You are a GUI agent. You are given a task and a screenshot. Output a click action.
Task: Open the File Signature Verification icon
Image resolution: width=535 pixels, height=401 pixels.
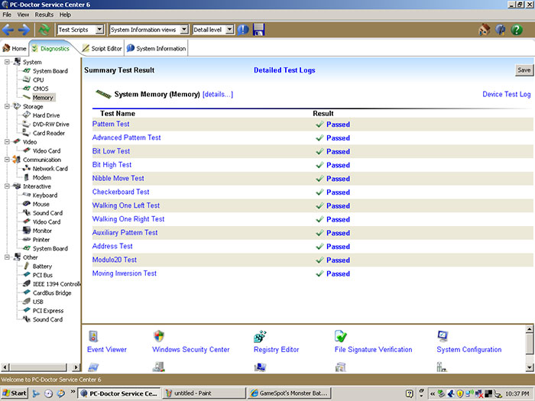[341, 336]
